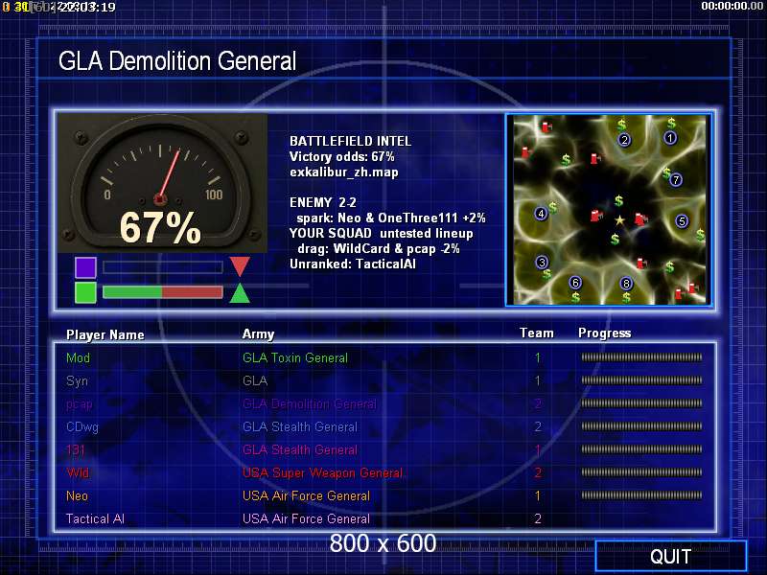Click the Progress column header
The width and height of the screenshot is (767, 575).
[x=605, y=333]
